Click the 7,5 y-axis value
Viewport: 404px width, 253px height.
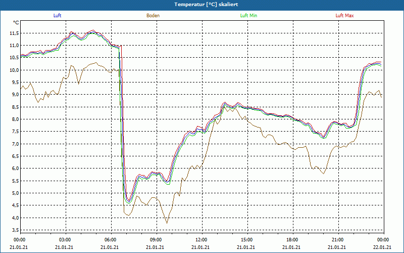pos(15,132)
